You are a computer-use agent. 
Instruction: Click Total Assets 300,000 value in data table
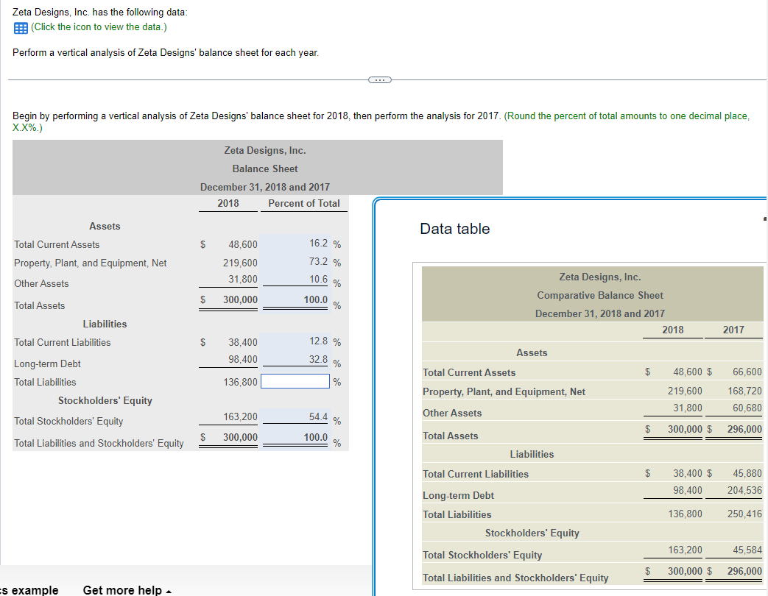[x=686, y=428]
